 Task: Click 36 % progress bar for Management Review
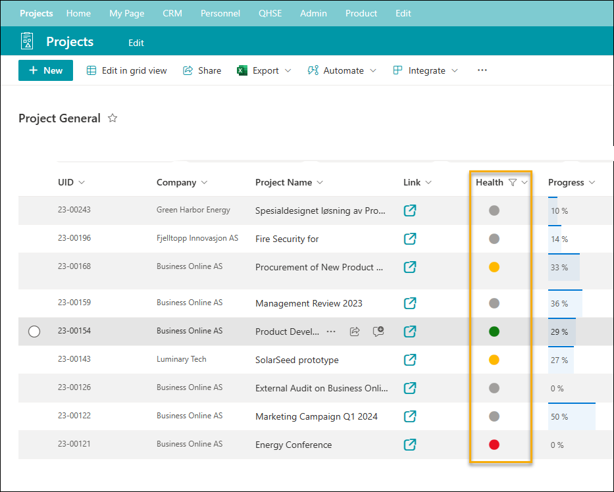(565, 303)
